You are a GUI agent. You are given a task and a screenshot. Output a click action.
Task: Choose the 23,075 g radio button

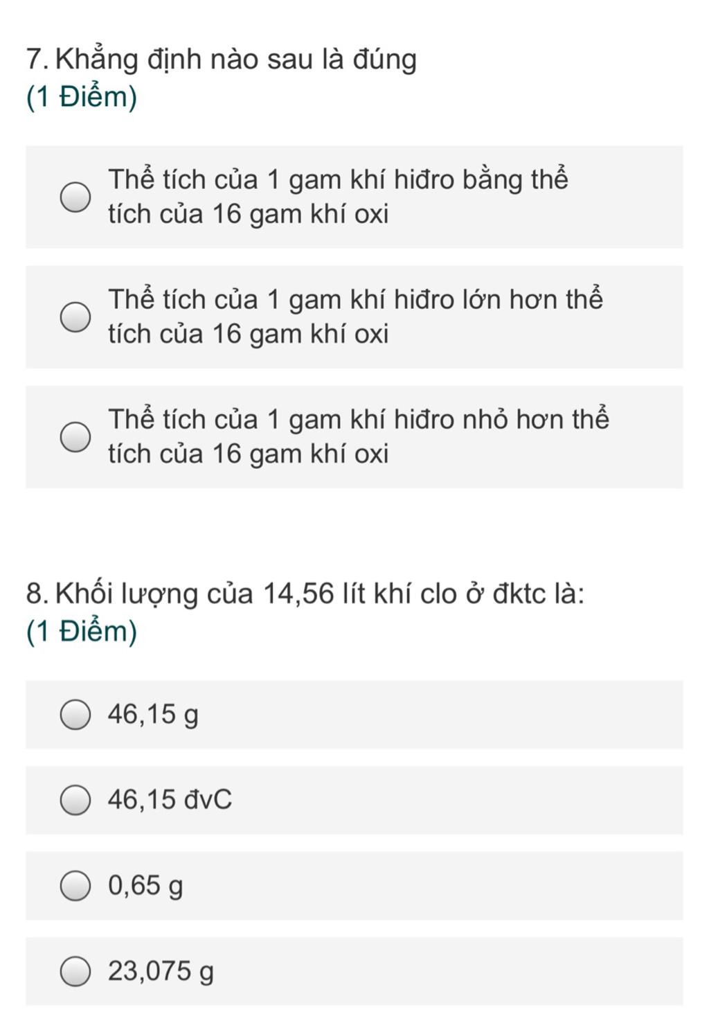(75, 971)
